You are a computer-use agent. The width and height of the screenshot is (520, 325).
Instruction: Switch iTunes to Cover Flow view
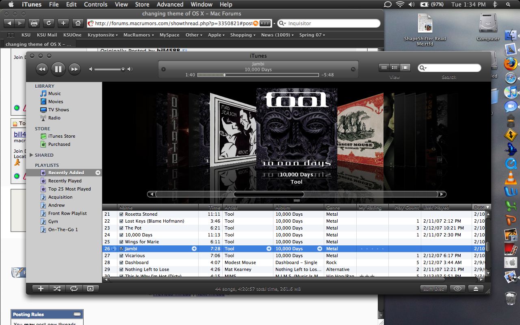point(405,67)
